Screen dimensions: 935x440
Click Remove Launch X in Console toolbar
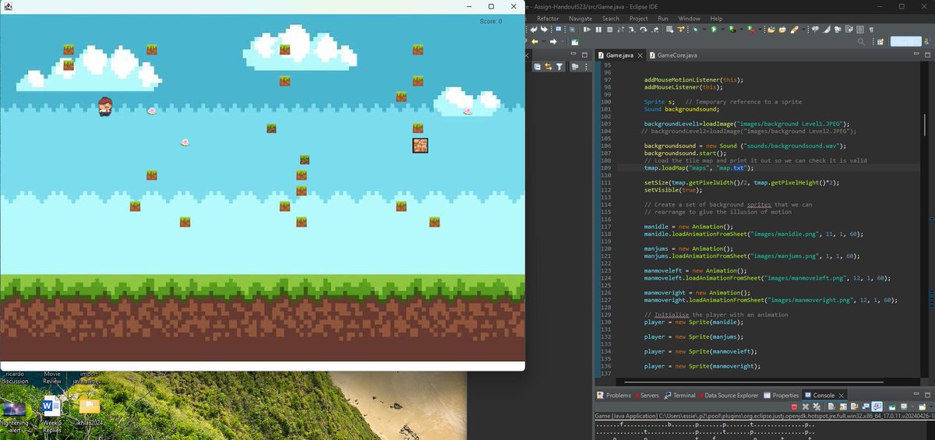[806, 407]
